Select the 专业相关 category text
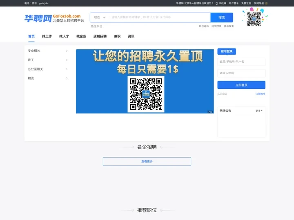This screenshot has width=294, height=220. [34, 51]
